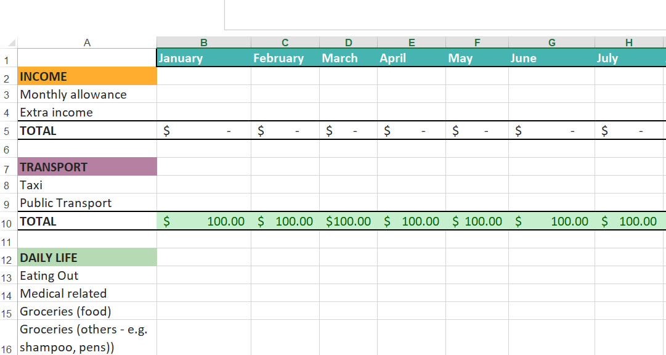666x355 pixels.
Task: Click the DAILY LIFE green cell
Action: (87, 257)
